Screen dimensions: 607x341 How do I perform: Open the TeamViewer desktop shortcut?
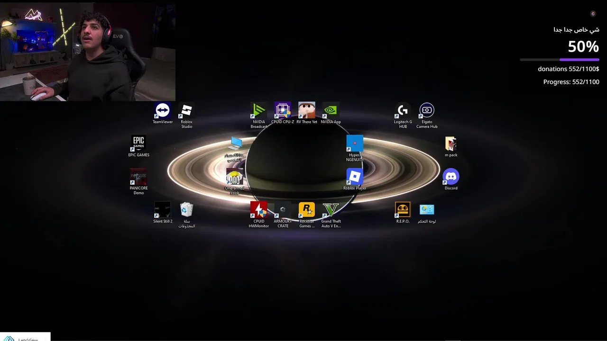(x=163, y=114)
